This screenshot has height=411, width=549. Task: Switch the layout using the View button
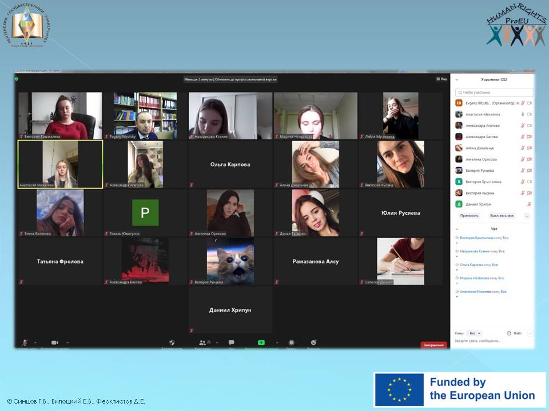coord(441,79)
